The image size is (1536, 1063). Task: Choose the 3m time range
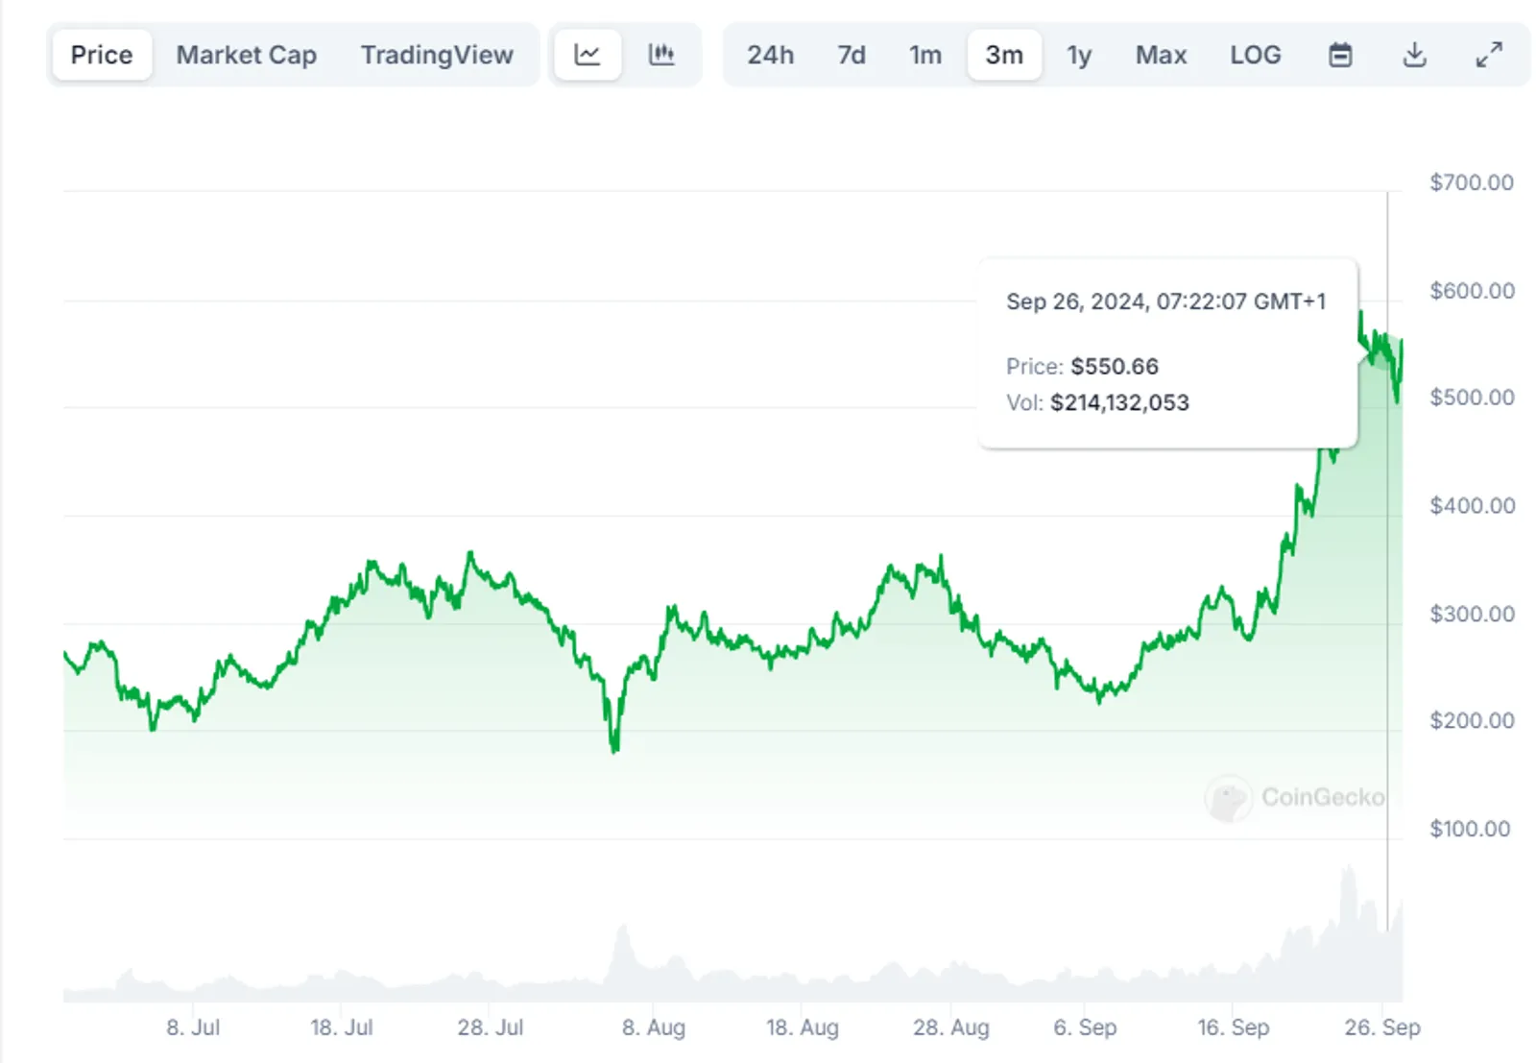pyautogui.click(x=1004, y=55)
